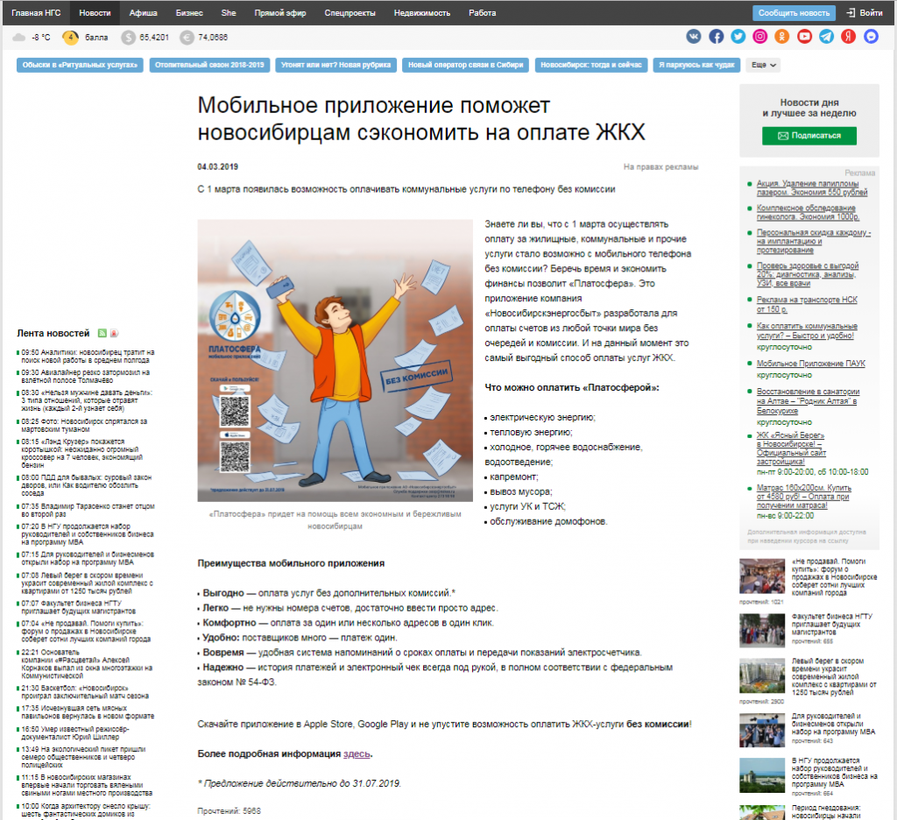Click the green "Подписаться" button
The width and height of the screenshot is (897, 820).
809,136
